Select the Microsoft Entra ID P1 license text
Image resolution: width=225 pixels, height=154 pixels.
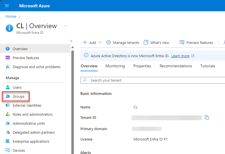151,139
